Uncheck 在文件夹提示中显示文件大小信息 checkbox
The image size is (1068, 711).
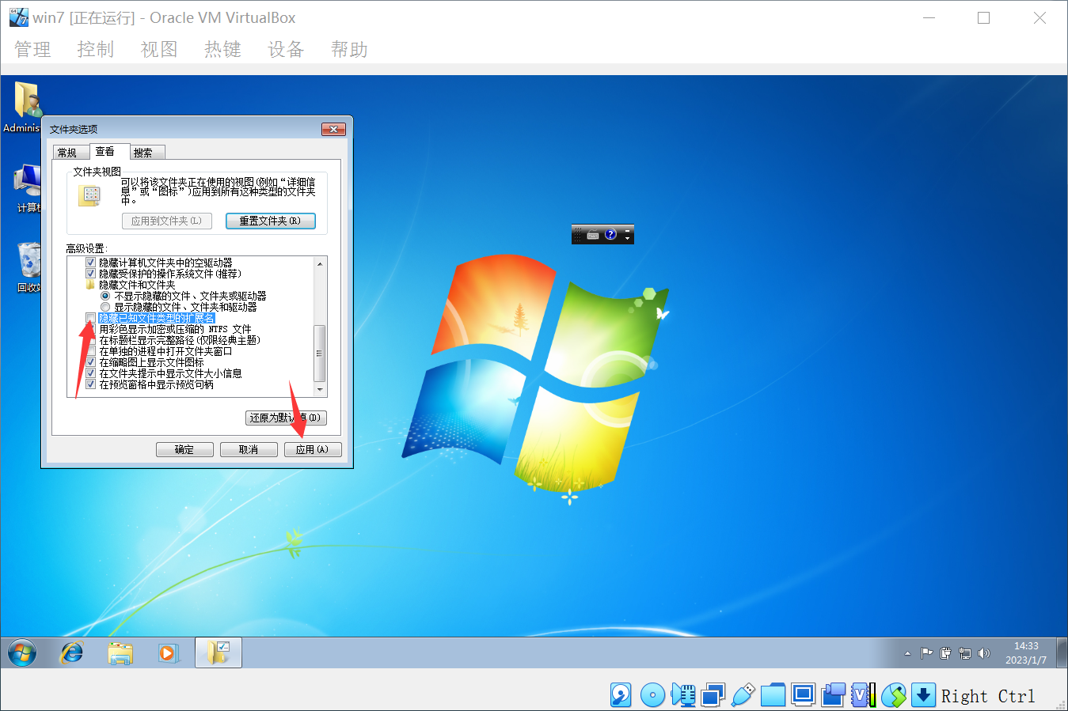click(90, 373)
